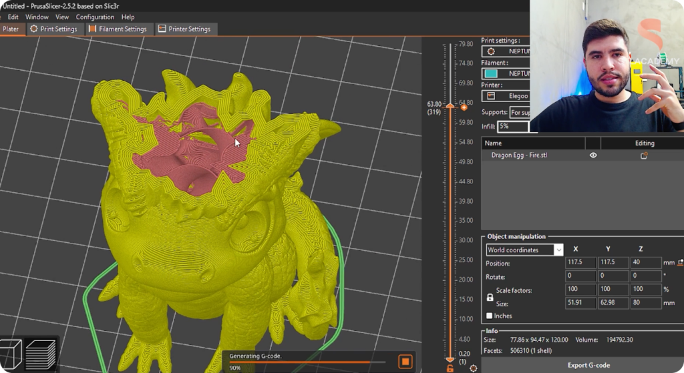Image resolution: width=684 pixels, height=373 pixels.
Task: Open the Filament preset dropdown
Action: click(x=506, y=73)
